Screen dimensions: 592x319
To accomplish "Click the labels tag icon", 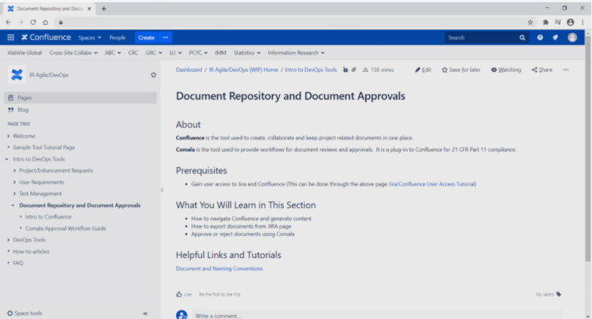I will (558, 294).
